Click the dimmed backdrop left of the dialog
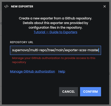 1,53
